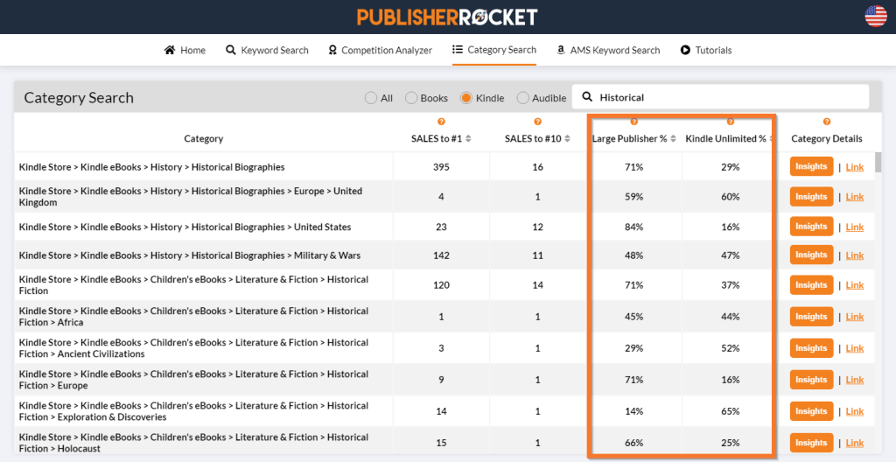Select the All radio button
Viewport: 896px width, 462px height.
point(371,98)
